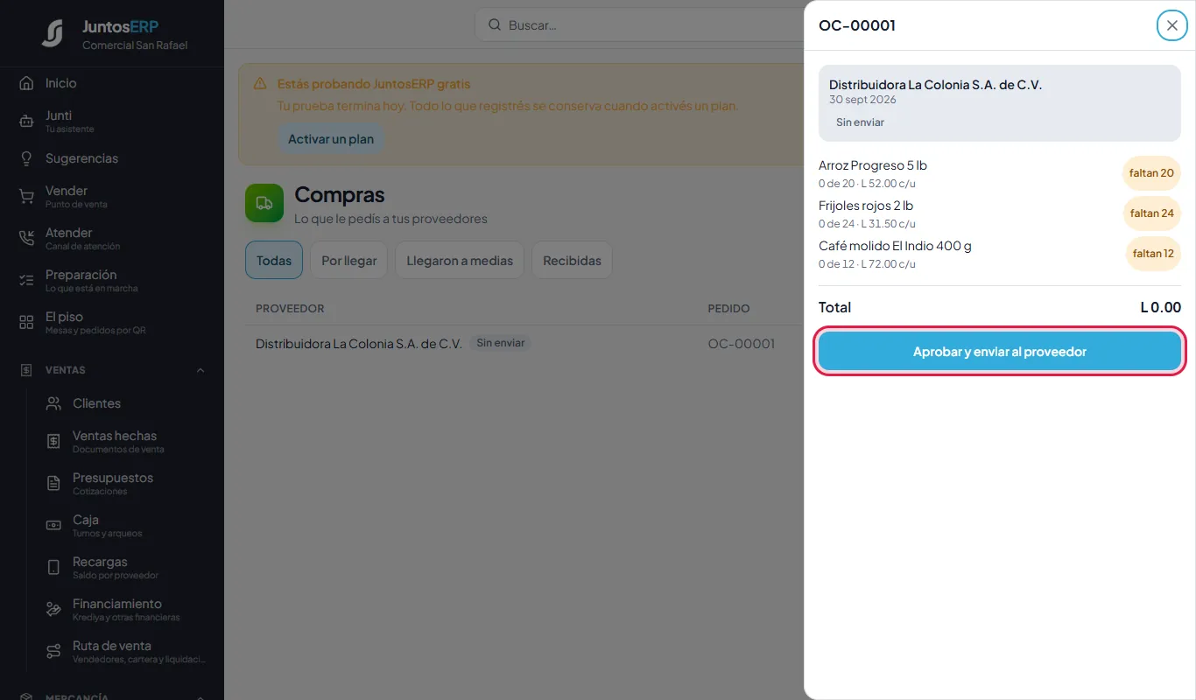Select the Llegaron a medias tab
This screenshot has height=700, width=1196.
tap(460, 261)
